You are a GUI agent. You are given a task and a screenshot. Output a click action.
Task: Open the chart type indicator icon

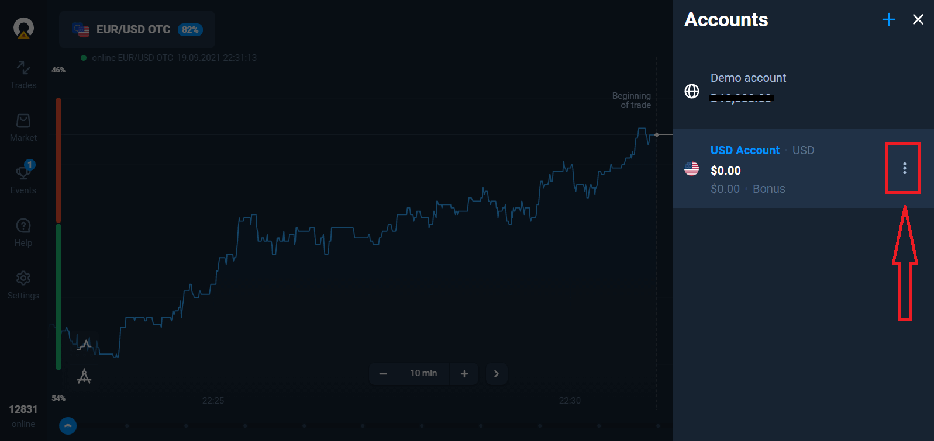[85, 345]
